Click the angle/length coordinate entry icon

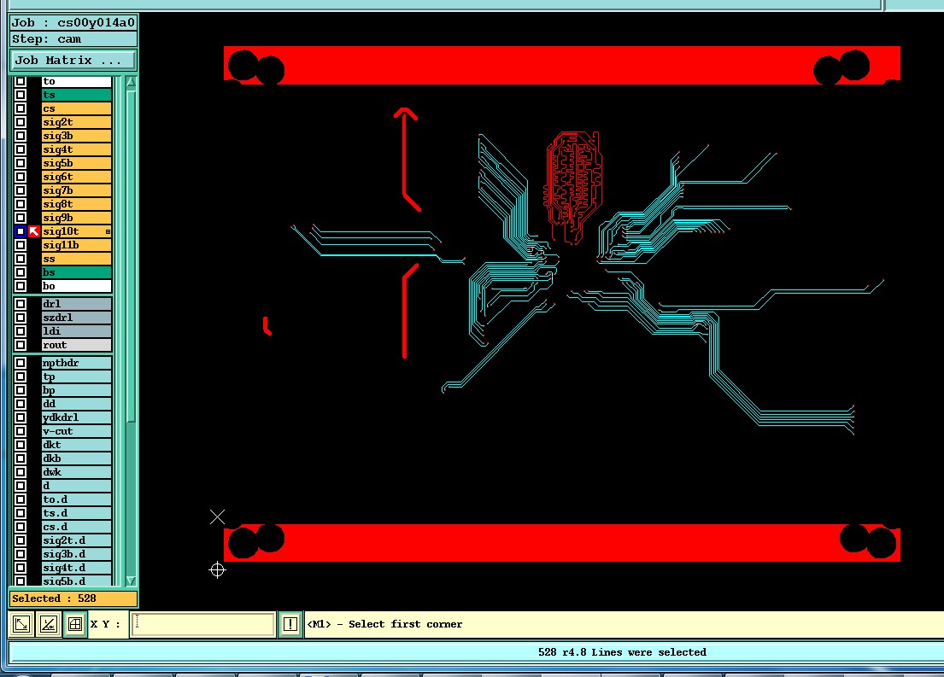tap(48, 624)
